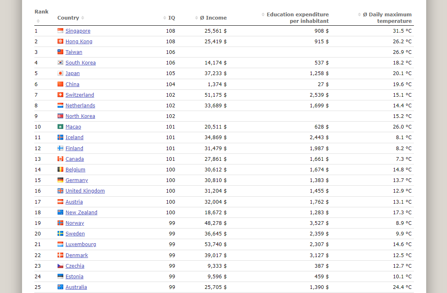Open the Czechia country link
The image size is (447, 293).
[75, 266]
